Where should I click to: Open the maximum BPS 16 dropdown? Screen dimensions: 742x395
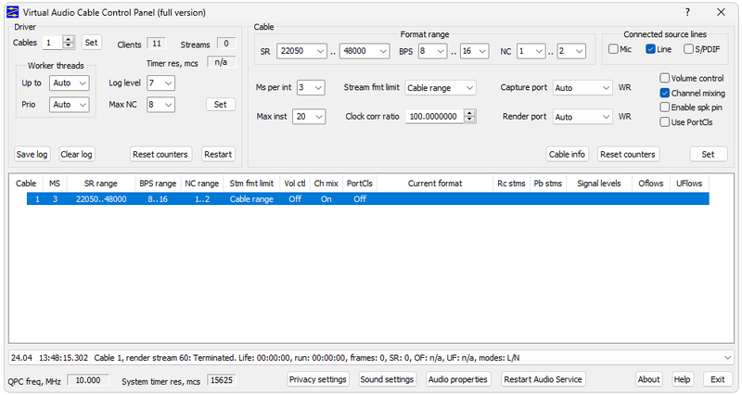coord(475,51)
